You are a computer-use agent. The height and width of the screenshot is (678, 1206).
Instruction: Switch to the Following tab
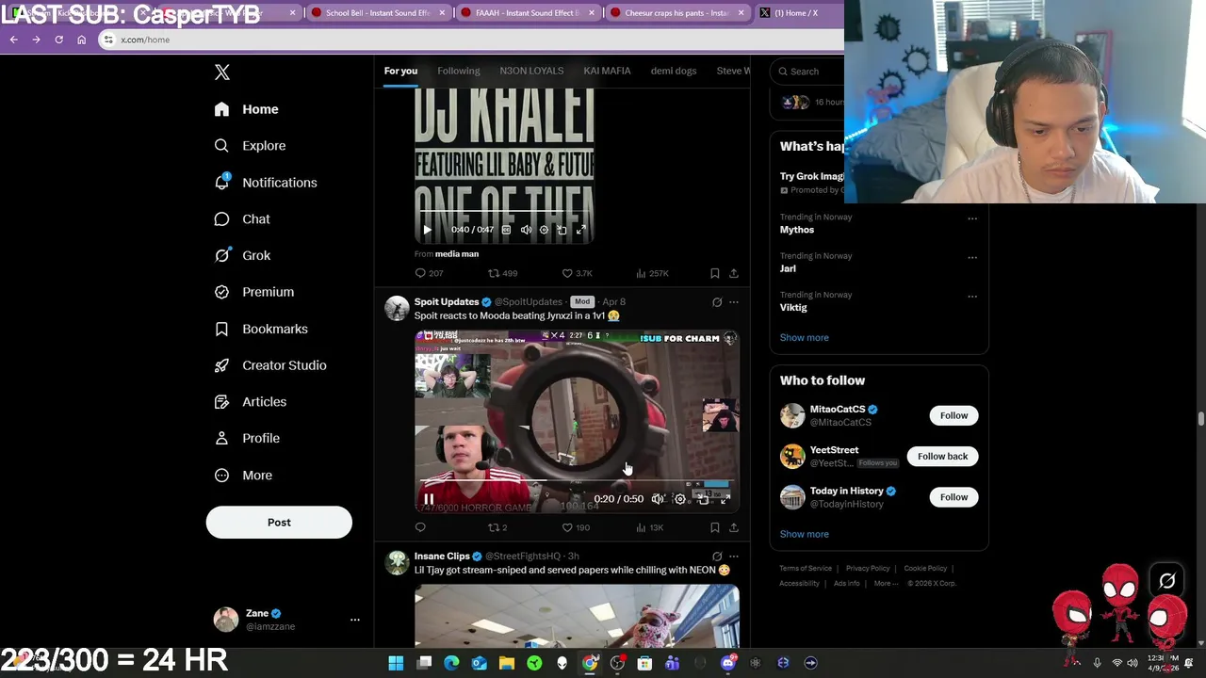click(458, 71)
